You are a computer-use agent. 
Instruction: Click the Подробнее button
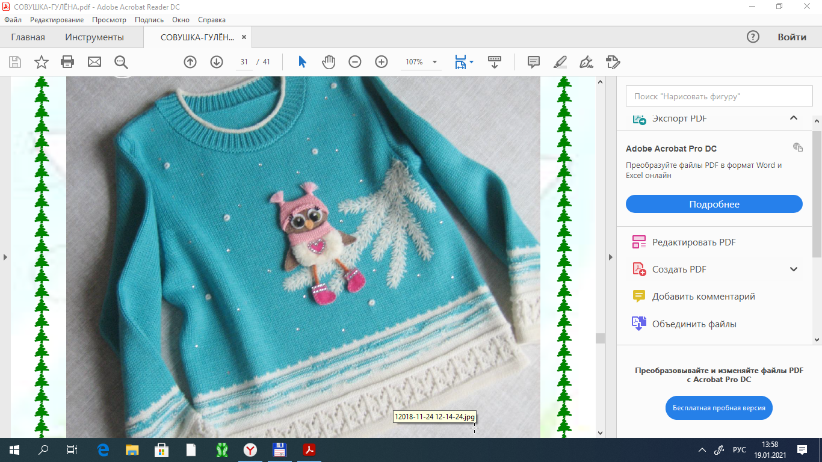tap(714, 204)
